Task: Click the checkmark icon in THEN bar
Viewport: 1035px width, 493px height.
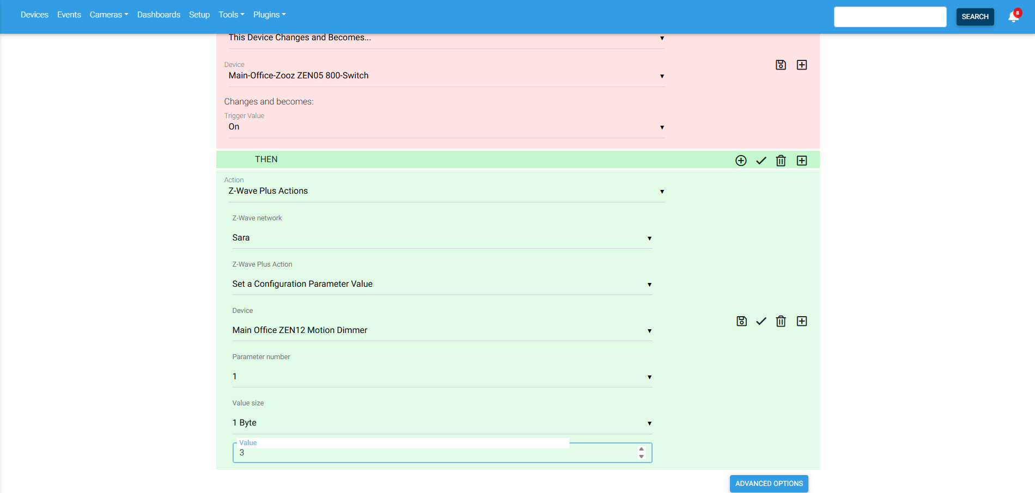Action: click(x=761, y=161)
